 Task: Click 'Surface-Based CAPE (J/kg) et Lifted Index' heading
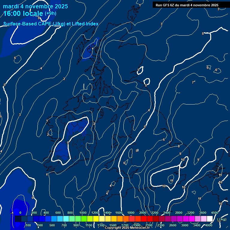[51, 24]
